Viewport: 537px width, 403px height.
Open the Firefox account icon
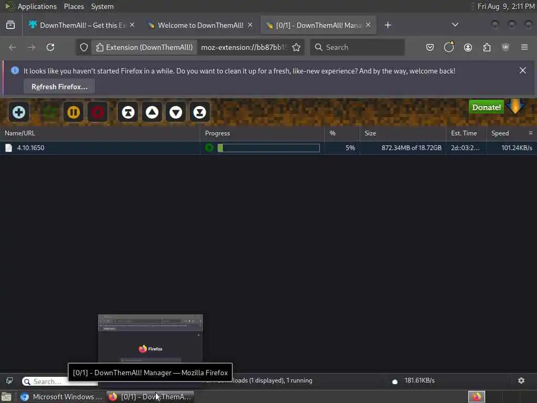click(x=468, y=47)
